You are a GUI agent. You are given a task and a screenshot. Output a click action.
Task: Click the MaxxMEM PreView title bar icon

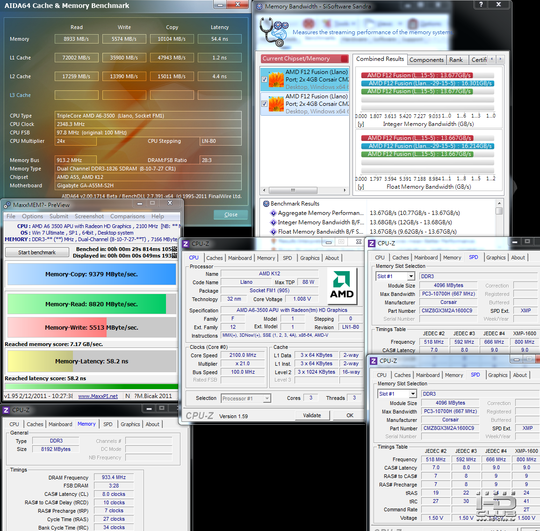pos(7,205)
